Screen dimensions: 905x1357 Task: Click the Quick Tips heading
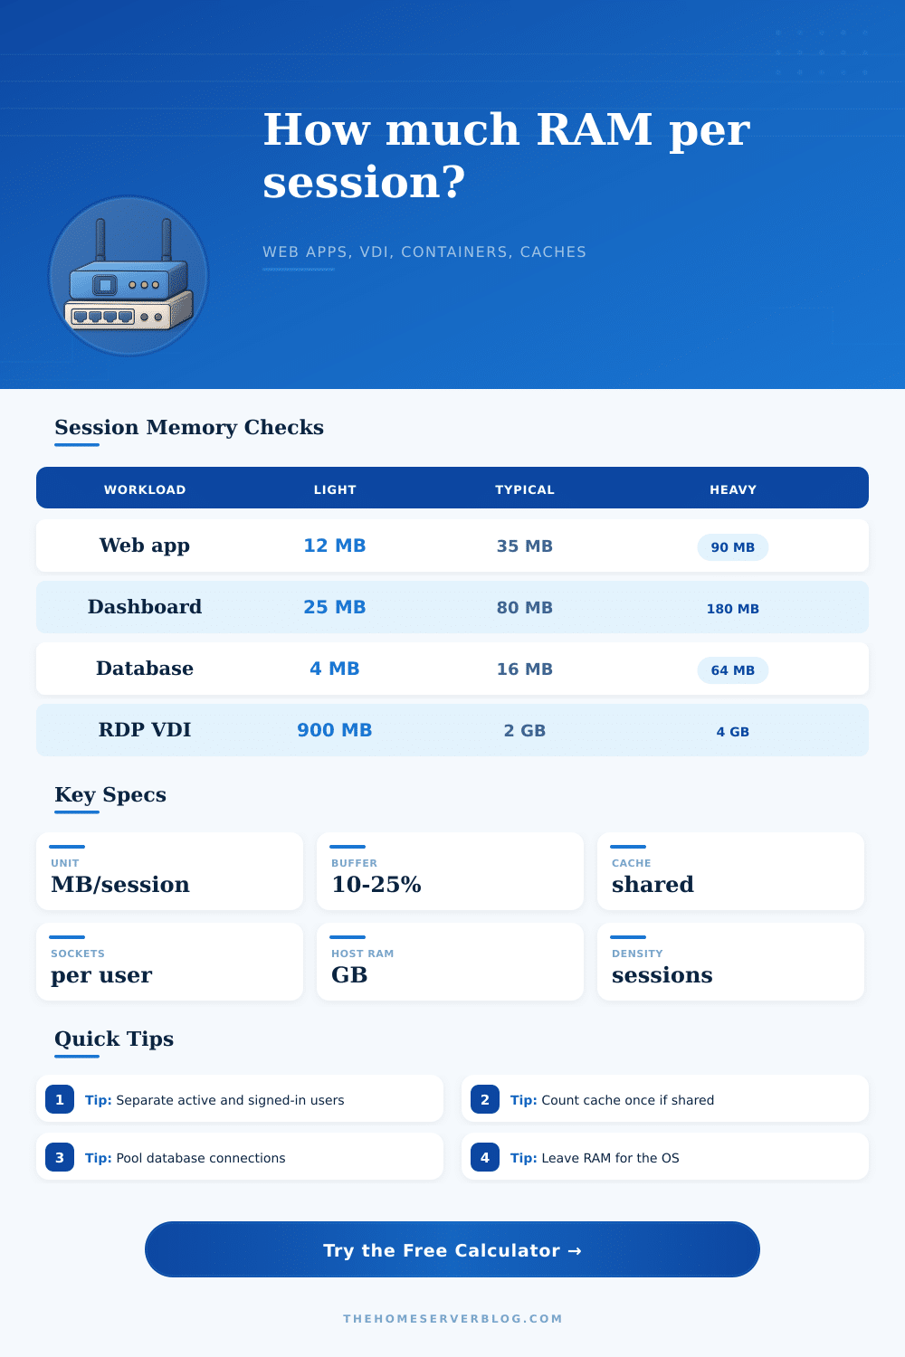(114, 1039)
